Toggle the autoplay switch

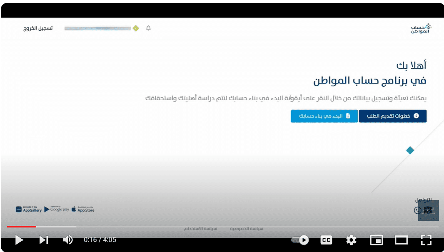tap(300, 240)
